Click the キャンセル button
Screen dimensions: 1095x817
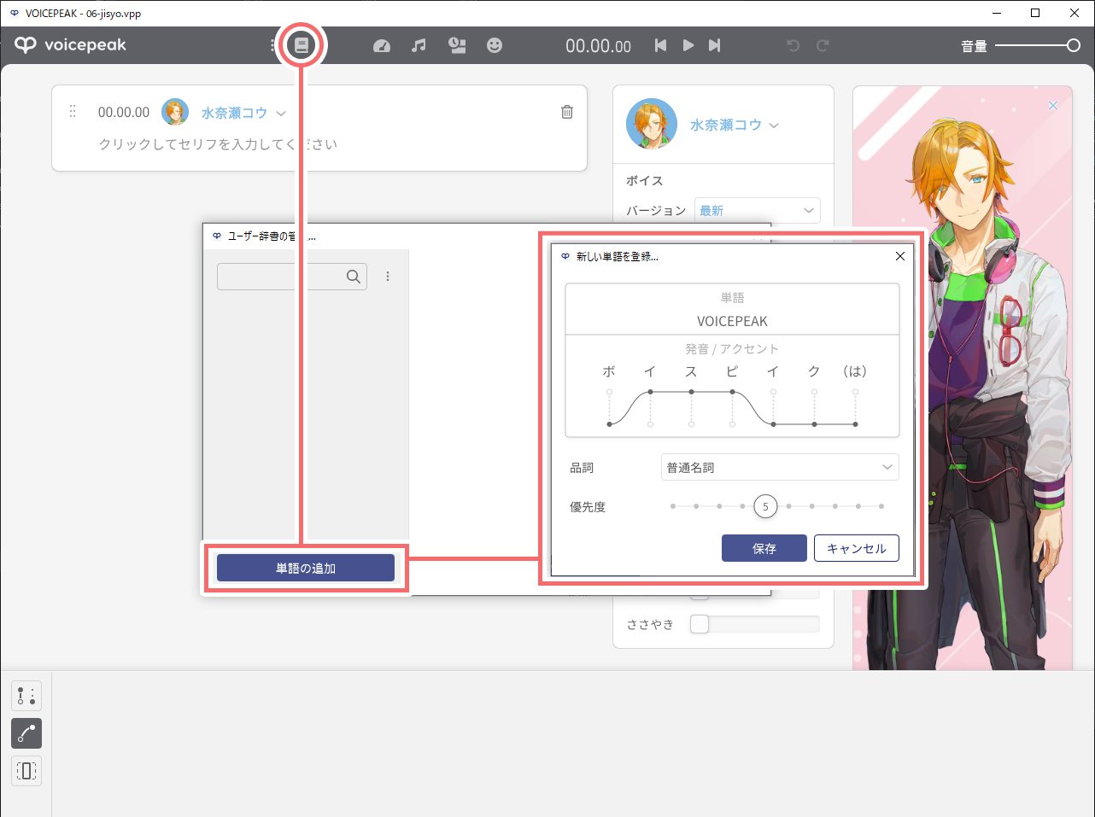(856, 548)
